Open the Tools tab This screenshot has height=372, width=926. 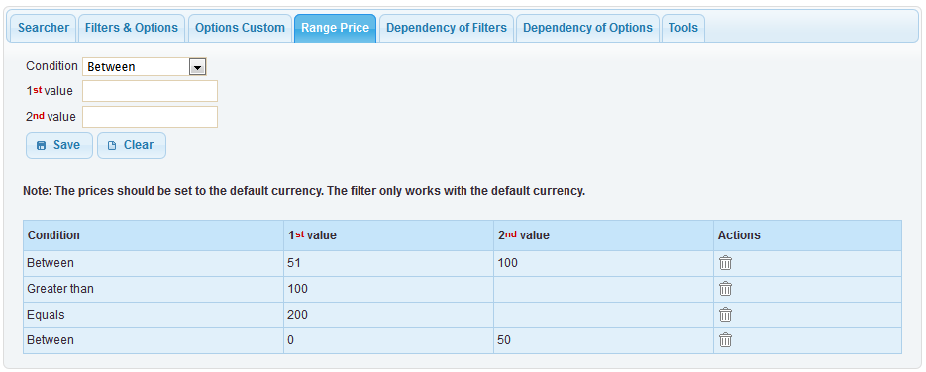(683, 28)
